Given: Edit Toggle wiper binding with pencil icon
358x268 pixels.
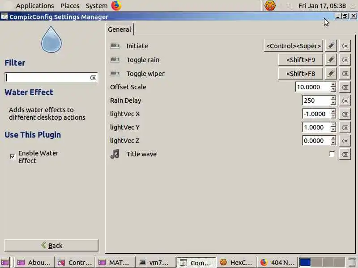Looking at the screenshot, I should click(x=331, y=74).
